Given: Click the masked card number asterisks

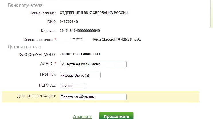Looking at the screenshot, I should tap(76, 39).
